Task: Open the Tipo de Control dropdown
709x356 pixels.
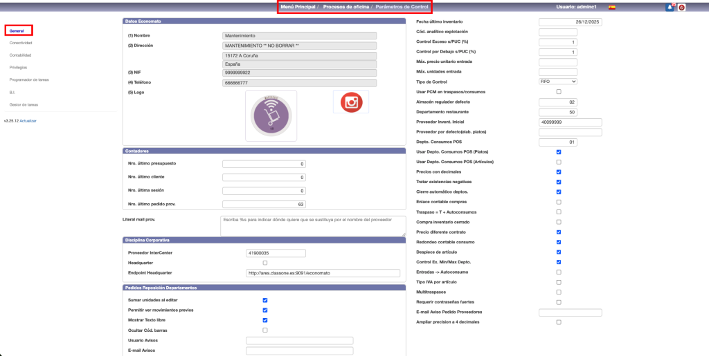Action: click(x=557, y=82)
